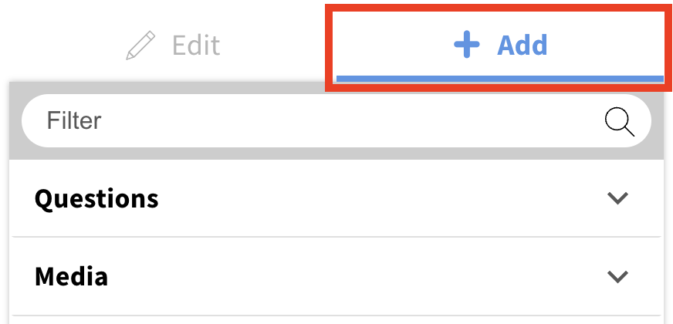This screenshot has height=324, width=673.
Task: Expand the Questions section chevron
Action: click(x=618, y=197)
